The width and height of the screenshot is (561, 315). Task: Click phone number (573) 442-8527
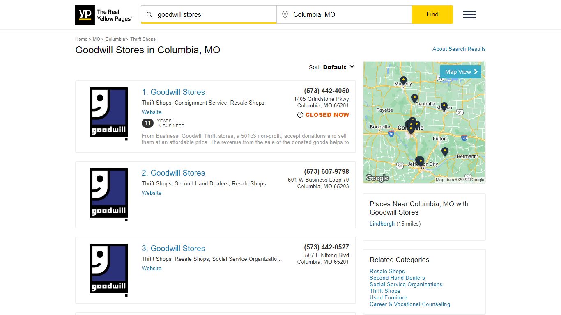(326, 247)
